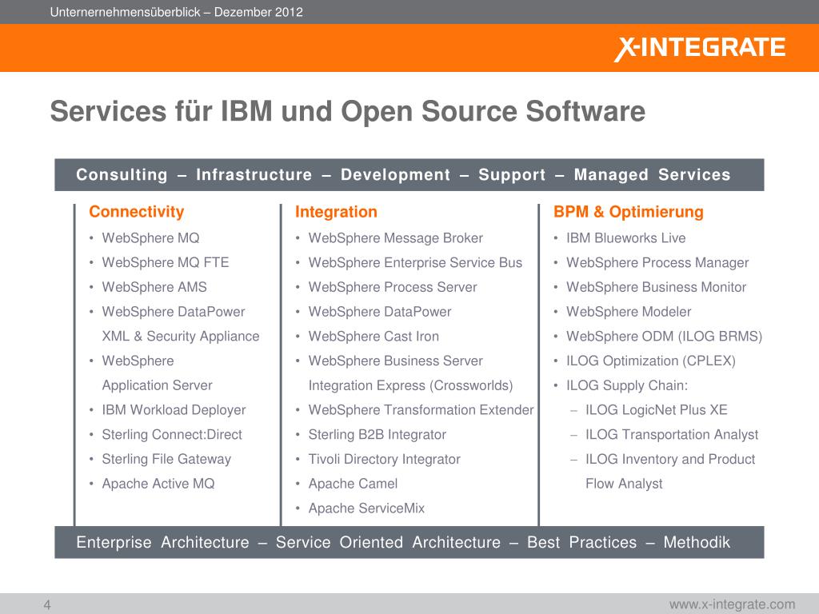Click 'WebSphere Transformation Extender'
This screenshot has width=819, height=614.
[421, 410]
